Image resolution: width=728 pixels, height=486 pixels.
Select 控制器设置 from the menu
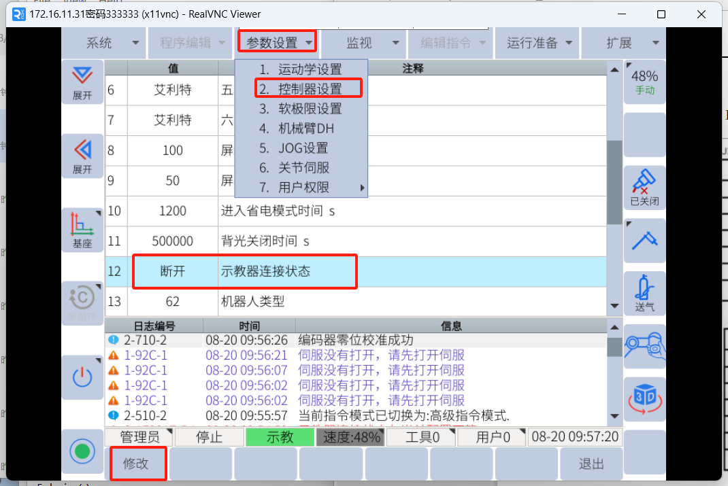click(310, 89)
